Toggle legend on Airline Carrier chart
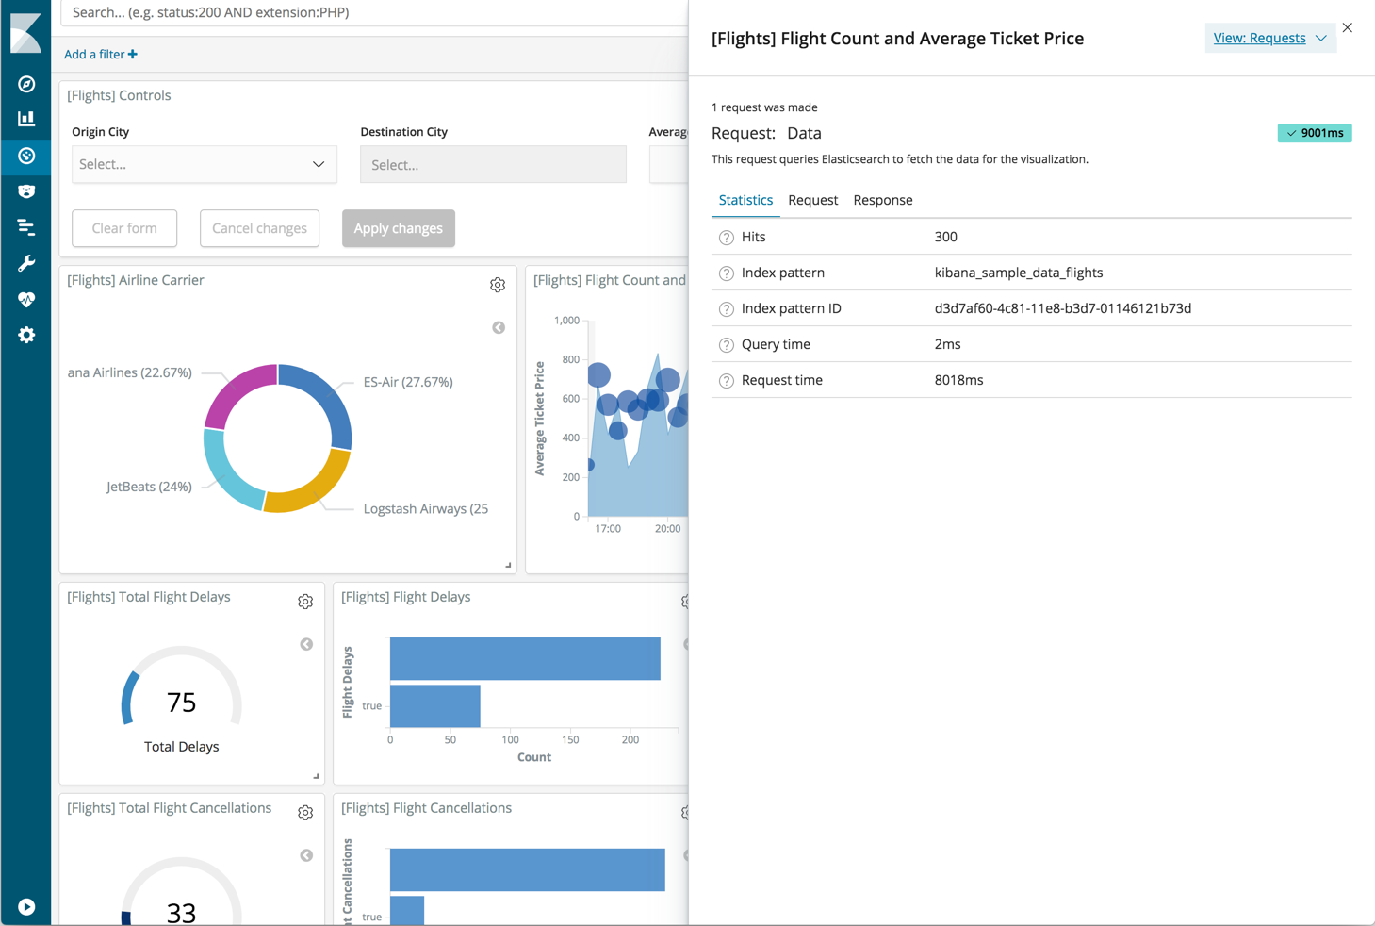 pyautogui.click(x=499, y=327)
